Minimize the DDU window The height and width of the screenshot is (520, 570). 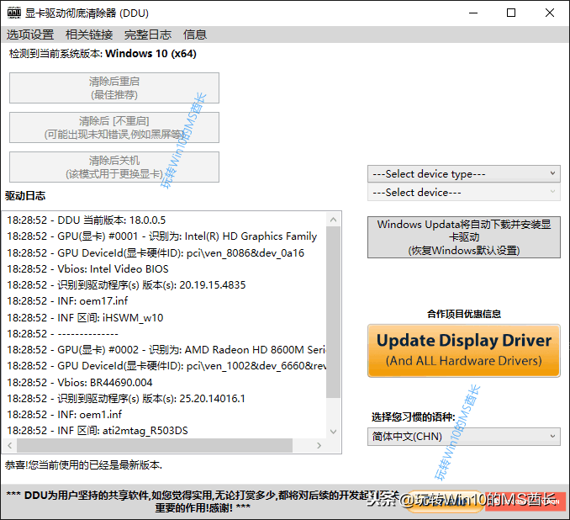(473, 13)
